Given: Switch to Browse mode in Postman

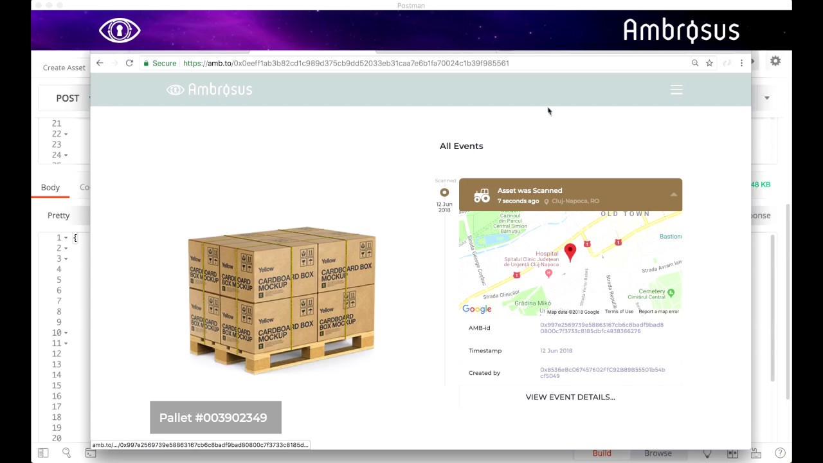Looking at the screenshot, I should tap(658, 453).
